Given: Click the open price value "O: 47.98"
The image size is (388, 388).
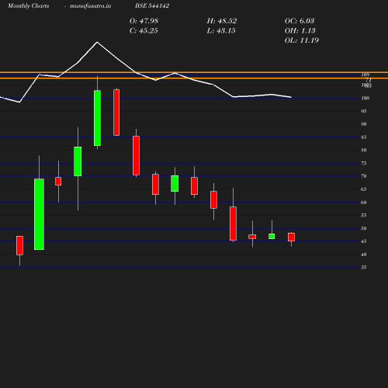Looking at the screenshot, I should click(x=144, y=21).
